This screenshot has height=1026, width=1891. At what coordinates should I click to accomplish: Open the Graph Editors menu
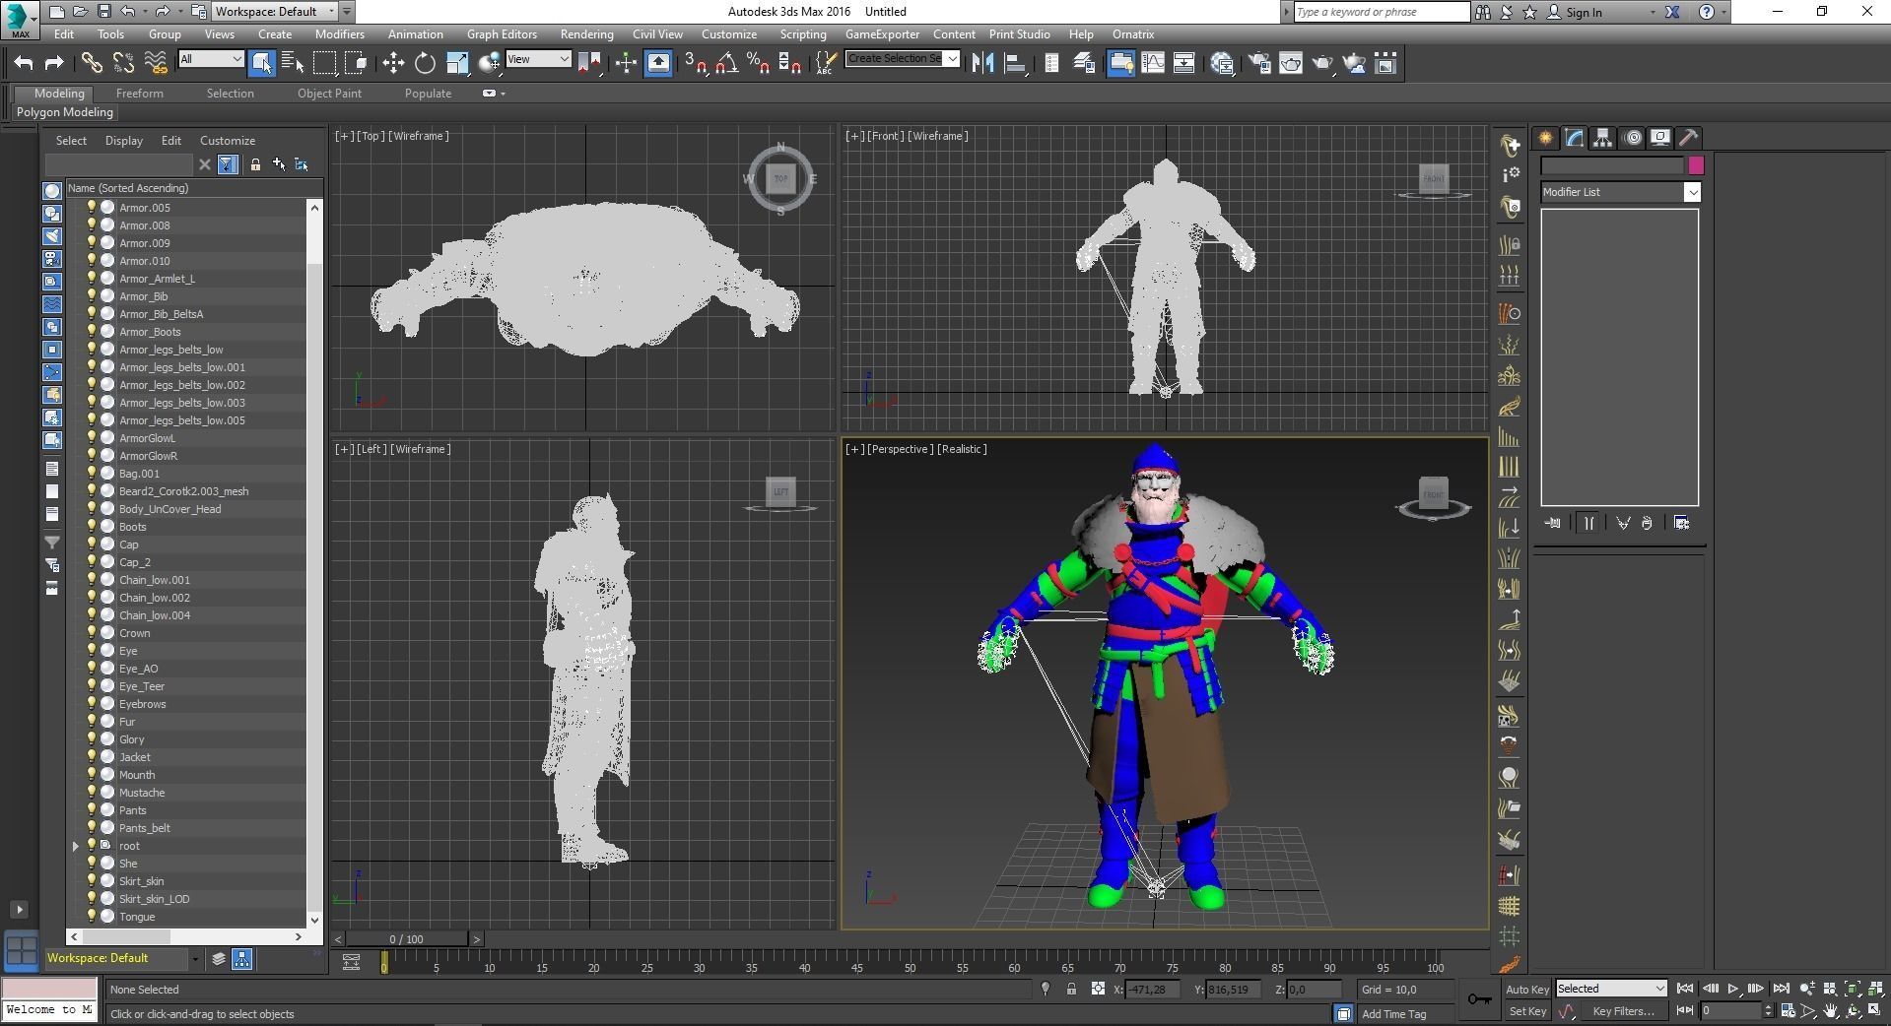(502, 33)
